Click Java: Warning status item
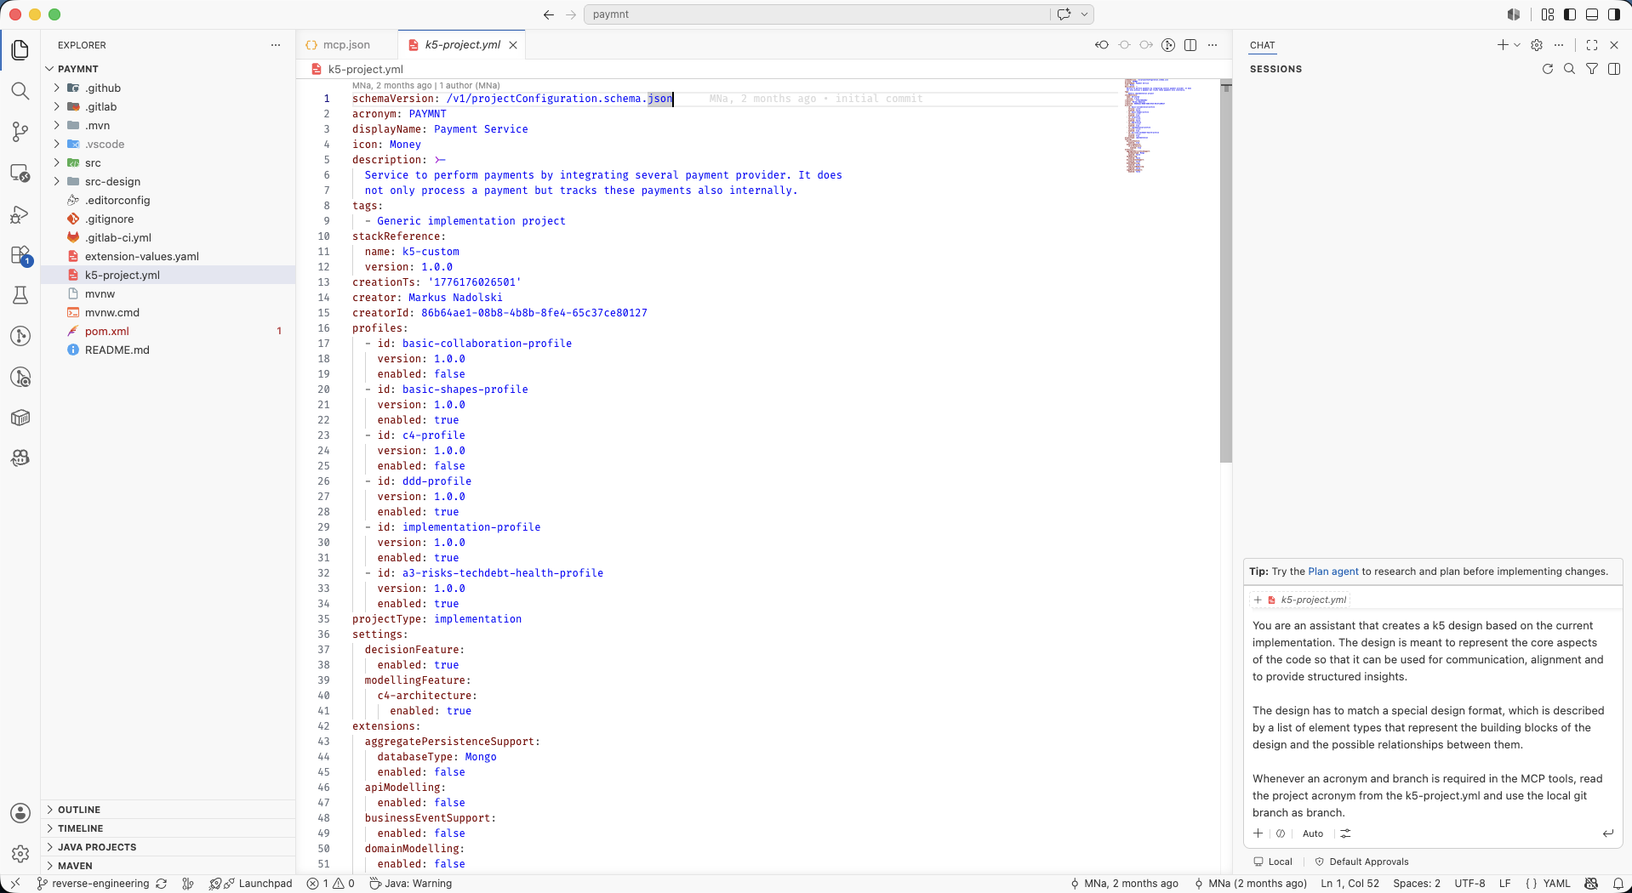Image resolution: width=1632 pixels, height=893 pixels. (411, 884)
